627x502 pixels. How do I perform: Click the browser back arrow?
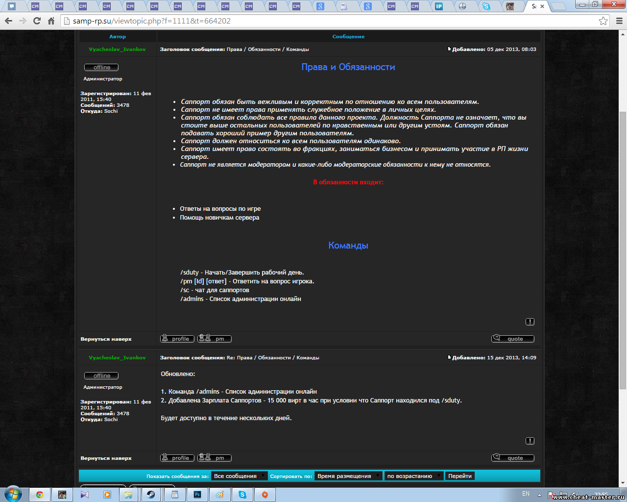pyautogui.click(x=8, y=21)
